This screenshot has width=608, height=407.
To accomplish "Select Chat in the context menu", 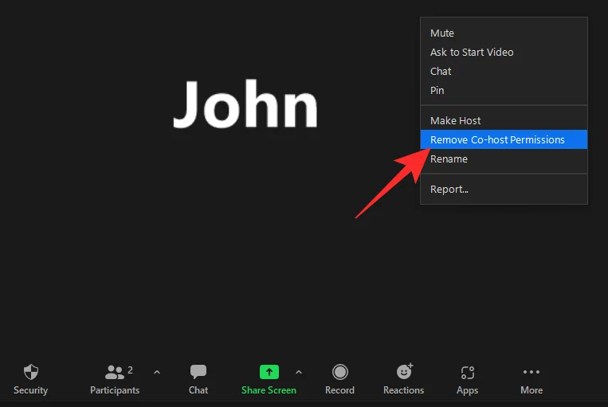I will [x=441, y=72].
